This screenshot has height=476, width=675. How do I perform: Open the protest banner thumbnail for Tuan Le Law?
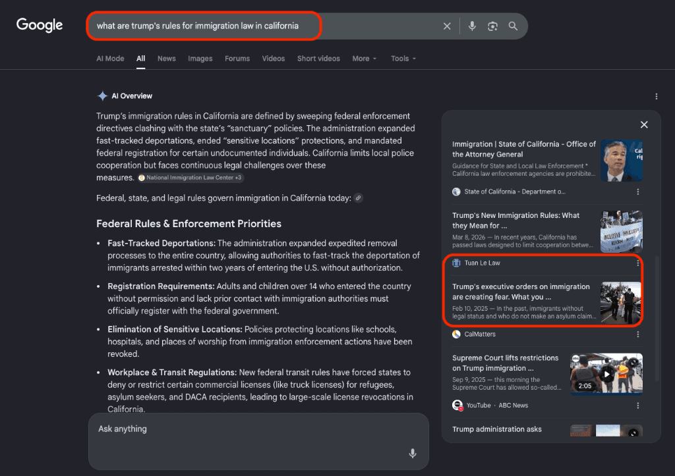tap(622, 231)
